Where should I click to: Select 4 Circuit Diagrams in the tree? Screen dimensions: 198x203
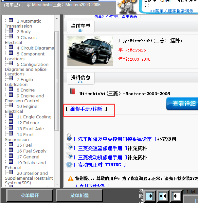point(35,48)
